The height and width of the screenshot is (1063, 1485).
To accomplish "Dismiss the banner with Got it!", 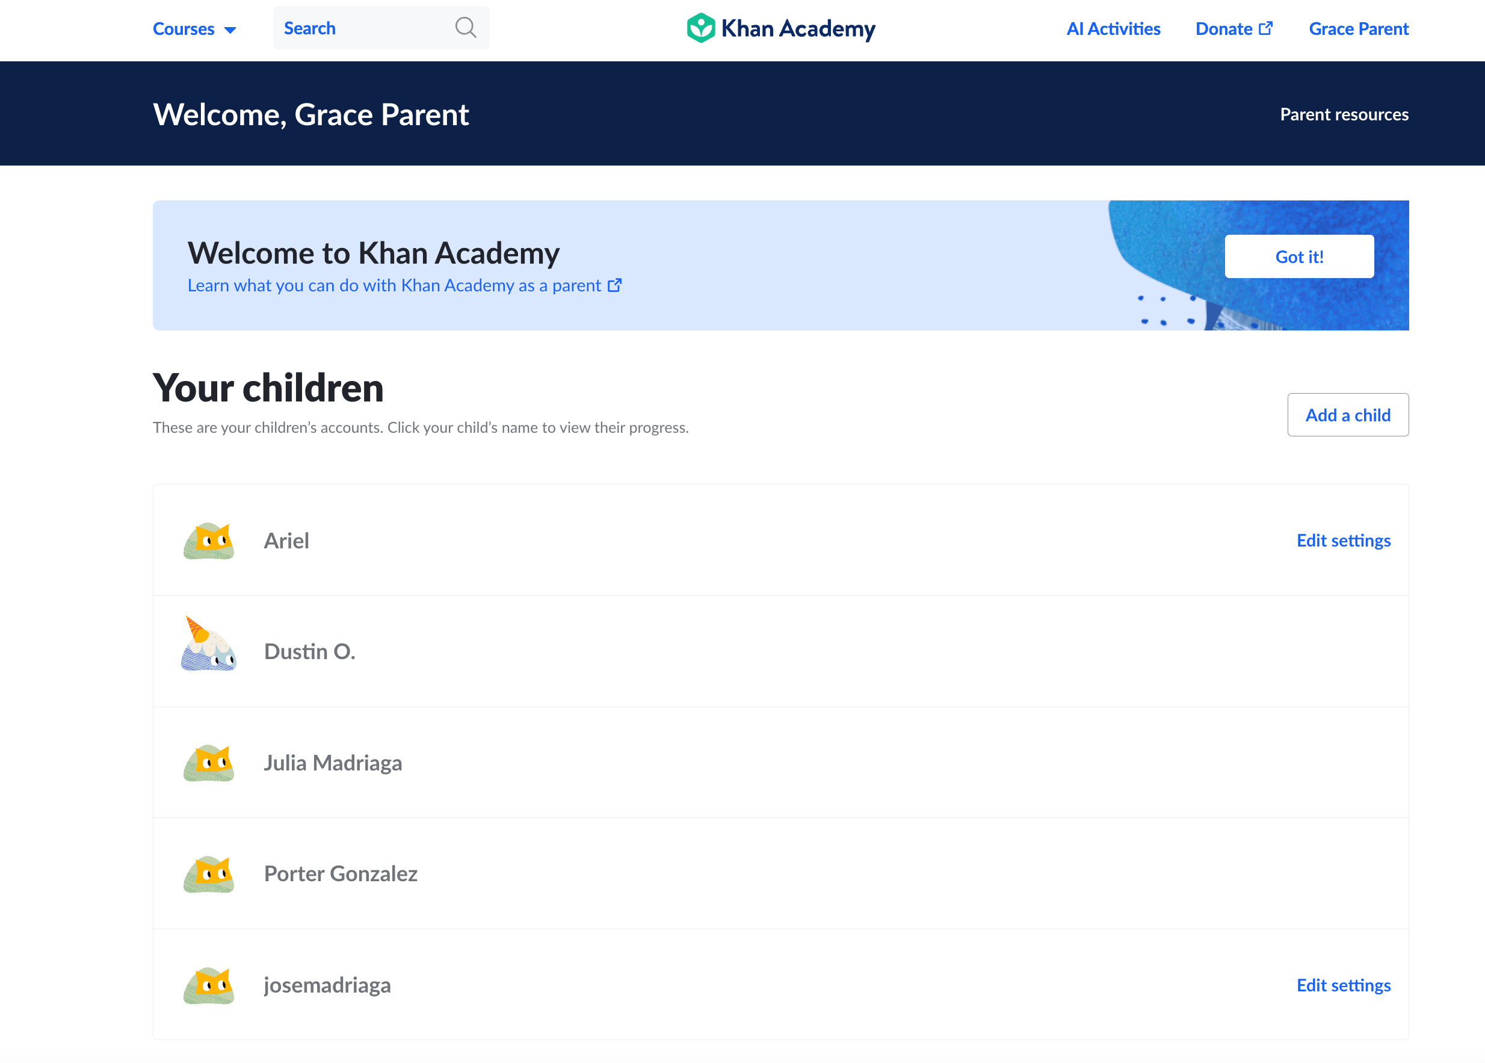I will [x=1298, y=256].
